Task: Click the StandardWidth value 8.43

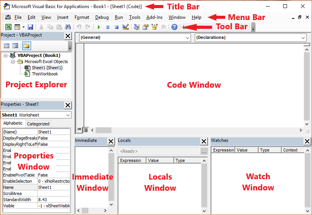Action: point(53,200)
